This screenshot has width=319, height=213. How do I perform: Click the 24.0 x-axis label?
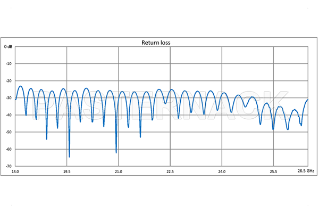pyautogui.click(x=222, y=172)
